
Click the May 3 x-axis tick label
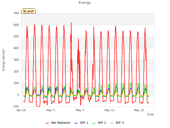pyautogui.click(x=50, y=110)
